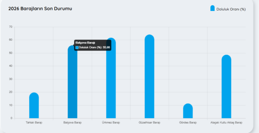Click the 55,98 value in tooltip
Viewport: 259px width, 133px height.
106,48
